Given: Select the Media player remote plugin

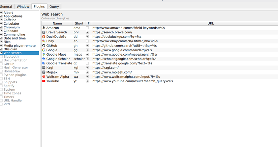Looking at the screenshot, I should [19, 46].
